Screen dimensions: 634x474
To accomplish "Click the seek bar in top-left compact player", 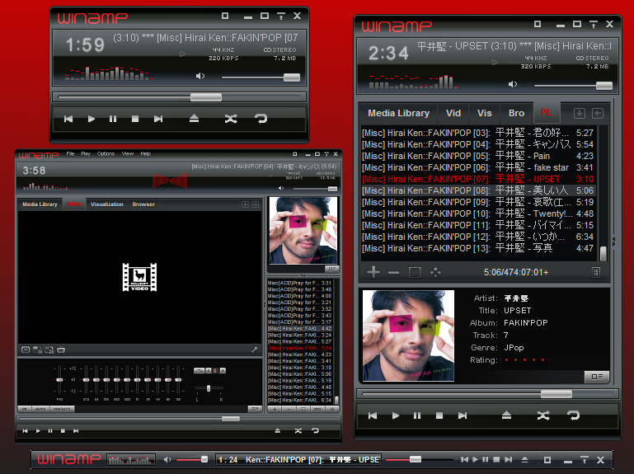I will (x=181, y=97).
